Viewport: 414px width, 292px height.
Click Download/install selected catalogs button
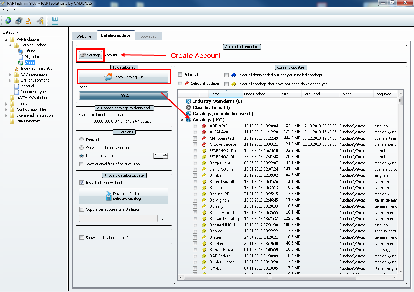point(124,196)
